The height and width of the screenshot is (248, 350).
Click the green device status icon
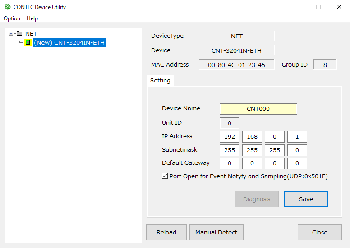[28, 42]
